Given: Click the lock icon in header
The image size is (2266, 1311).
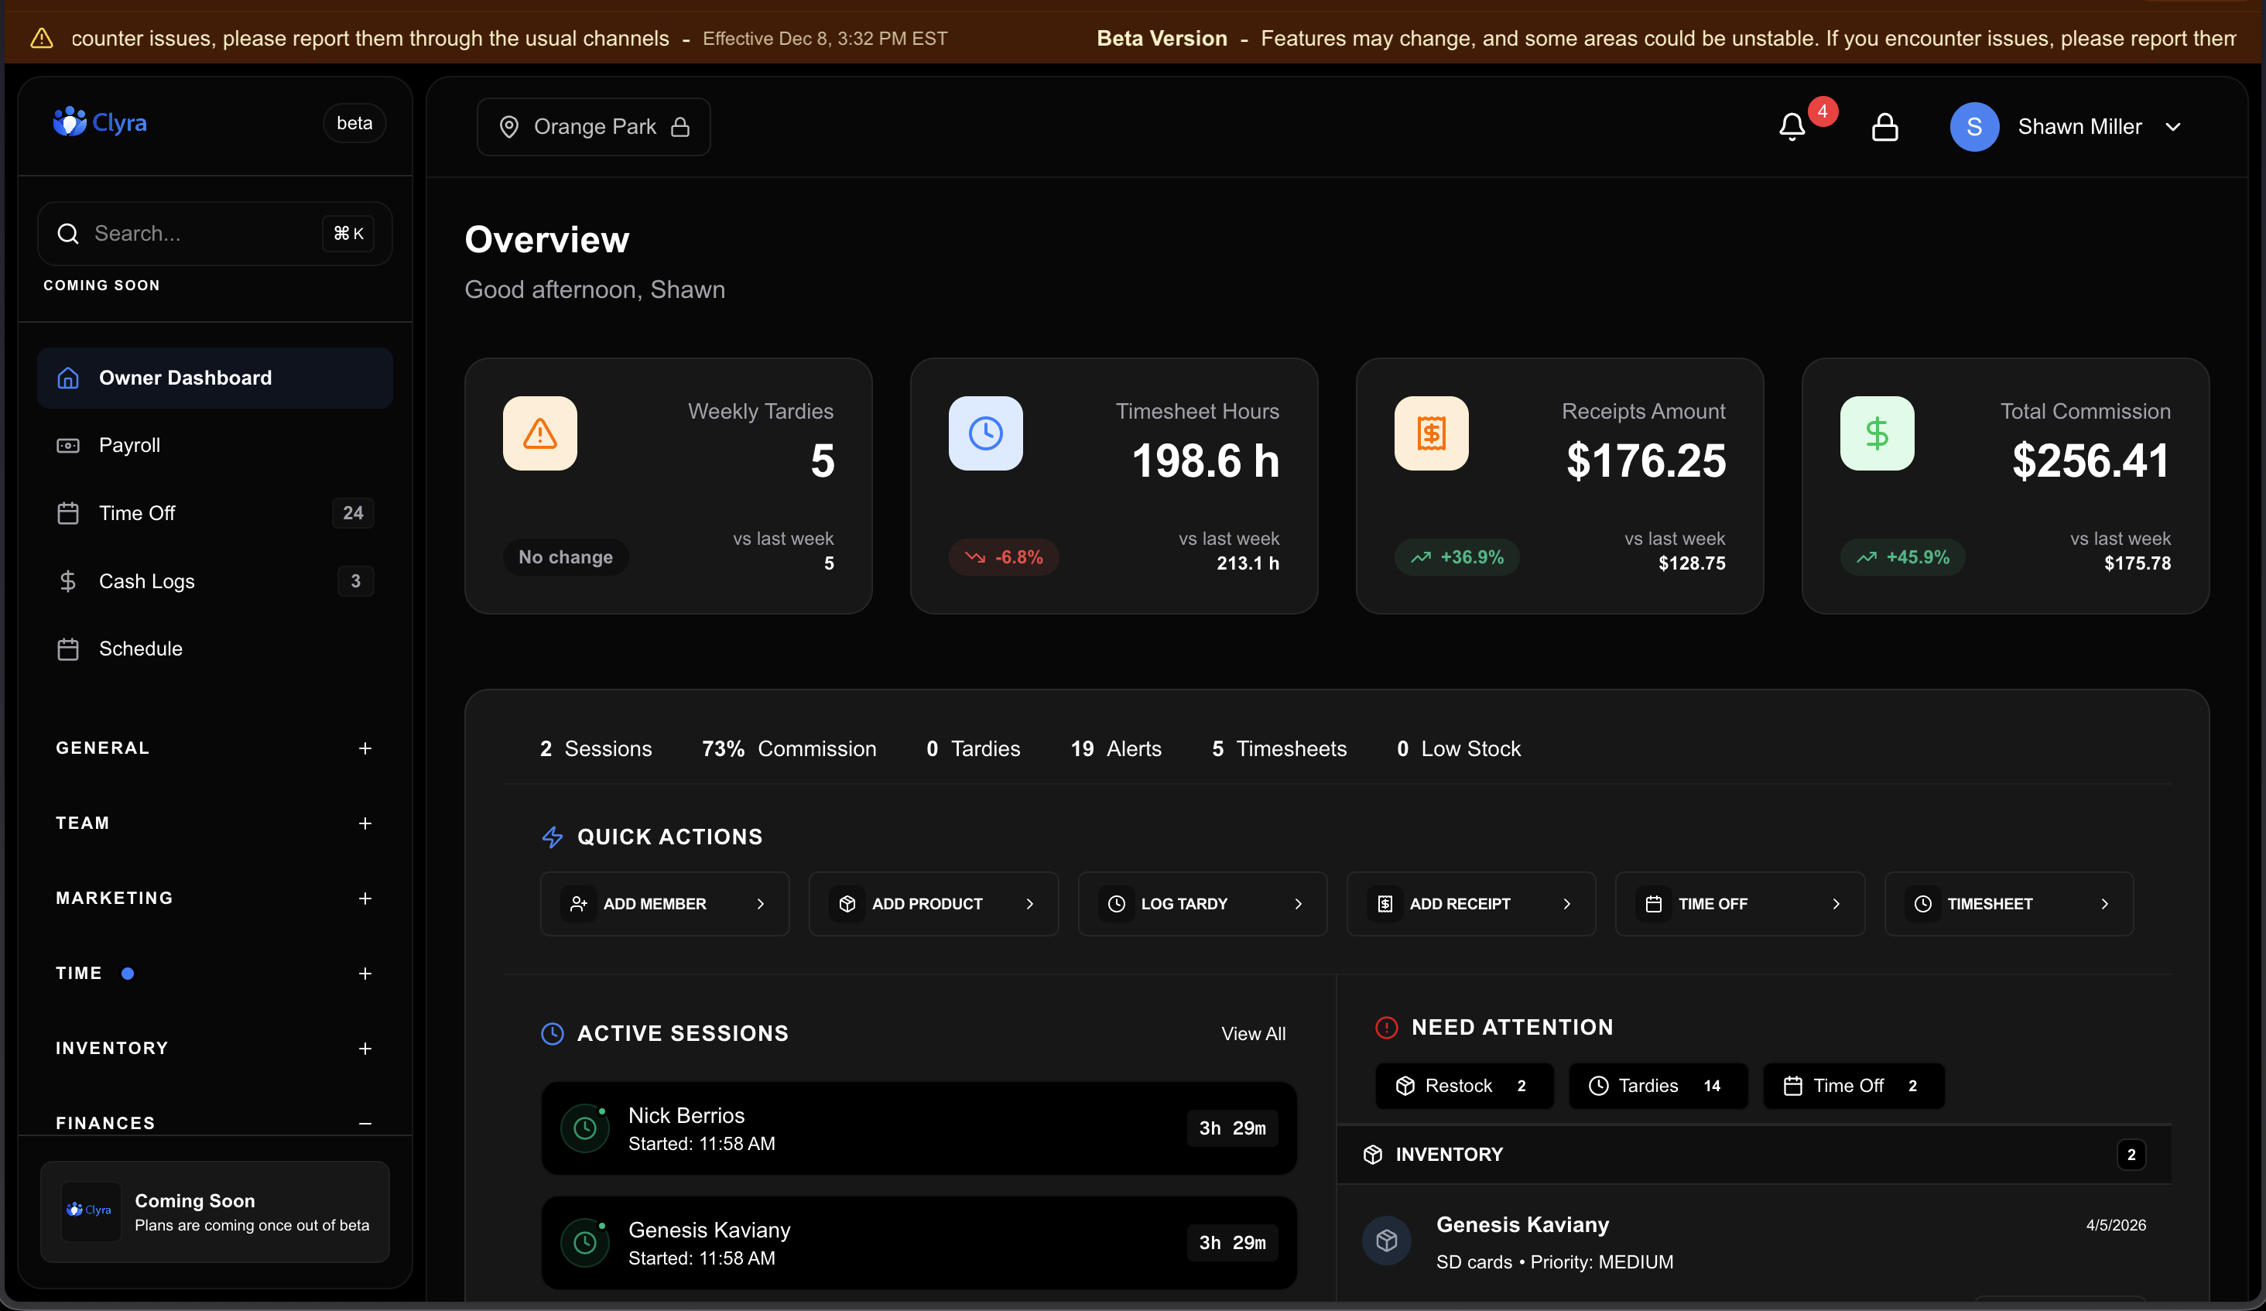Looking at the screenshot, I should point(1884,127).
